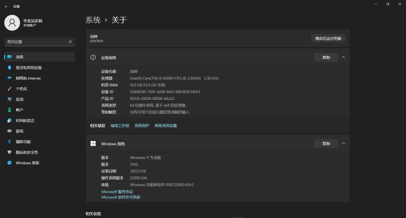This screenshot has width=406, height=218.
Task: Click the Intel Core i5-8300H processor value
Action: coord(174,78)
